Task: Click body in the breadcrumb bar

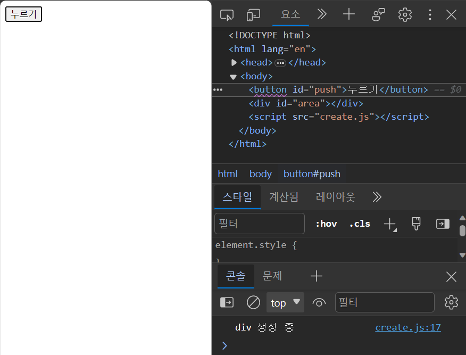Action: [260, 174]
